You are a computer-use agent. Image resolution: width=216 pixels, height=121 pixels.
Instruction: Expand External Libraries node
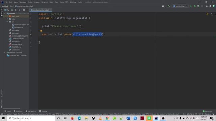5,52
